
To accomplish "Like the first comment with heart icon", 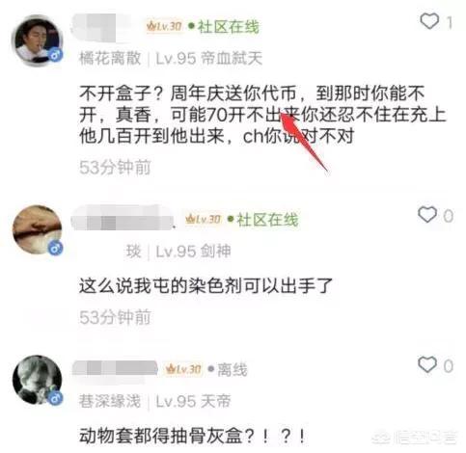I will coord(429,21).
